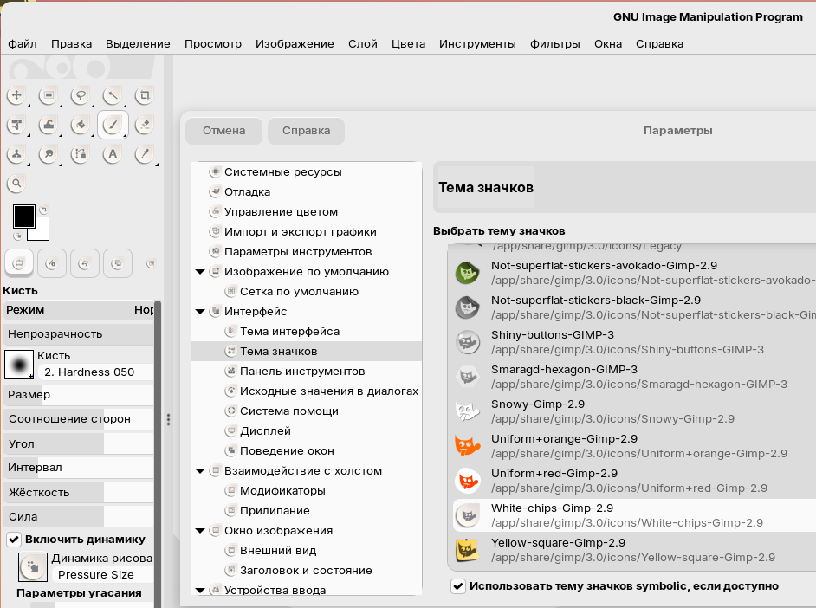Select the Clone stamp tool

(x=16, y=154)
